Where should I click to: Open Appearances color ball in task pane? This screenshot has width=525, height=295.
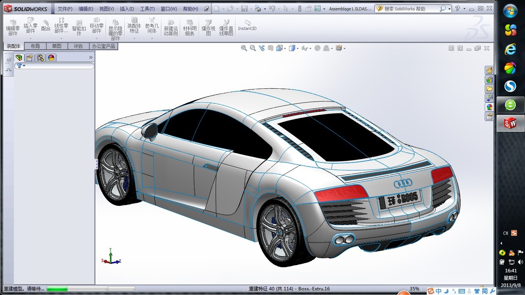coord(489,107)
